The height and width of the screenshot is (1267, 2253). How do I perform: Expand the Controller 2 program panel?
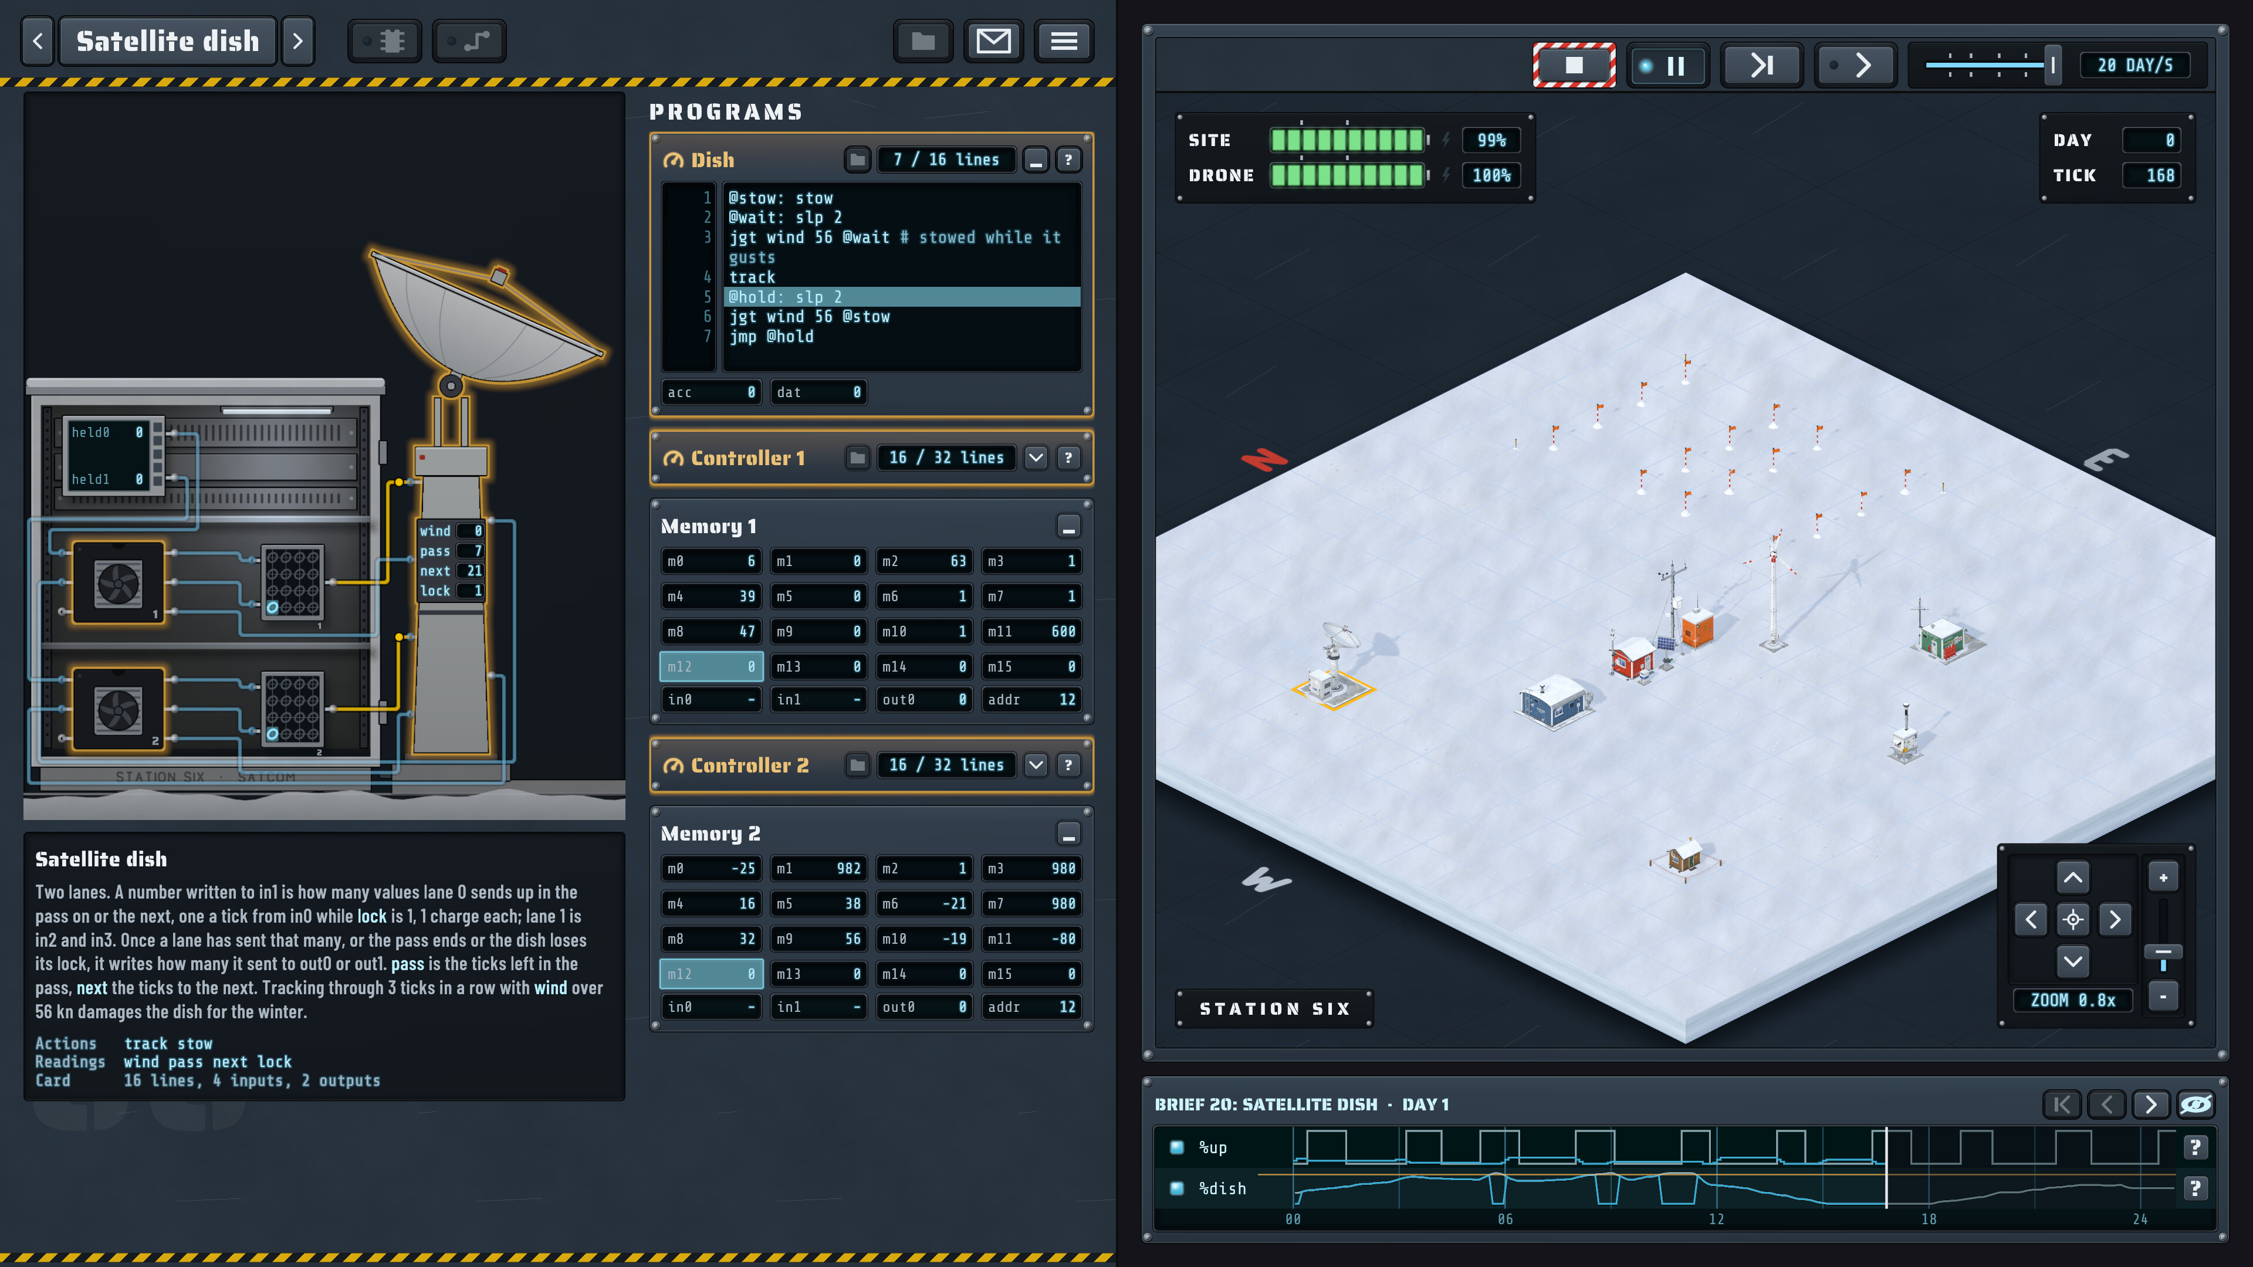tap(1036, 765)
